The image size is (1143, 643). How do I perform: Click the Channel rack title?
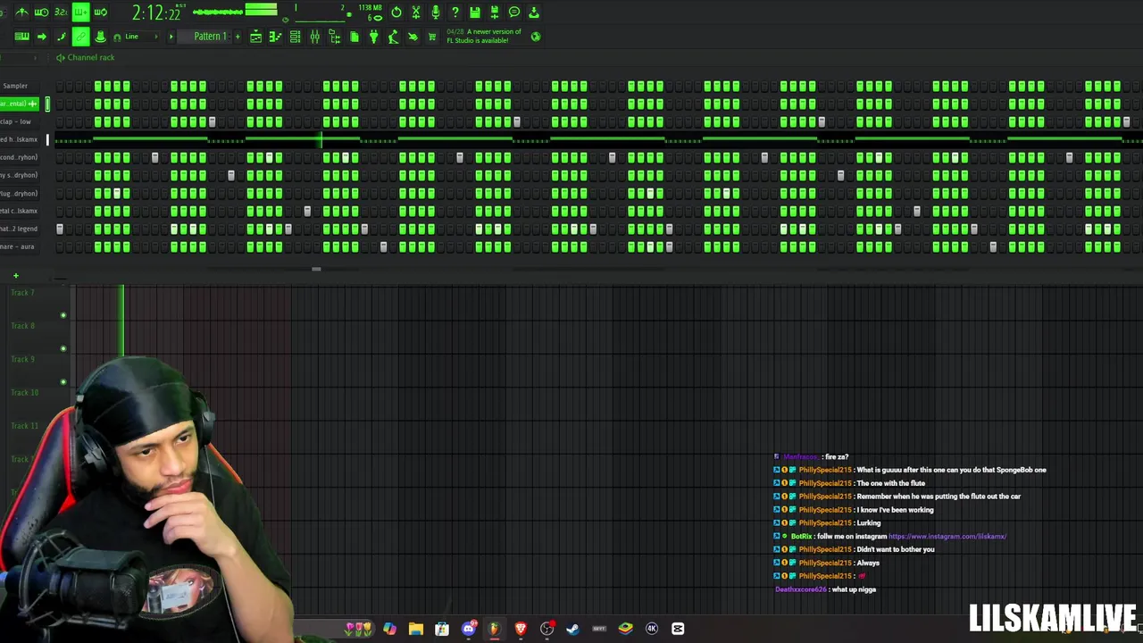90,58
